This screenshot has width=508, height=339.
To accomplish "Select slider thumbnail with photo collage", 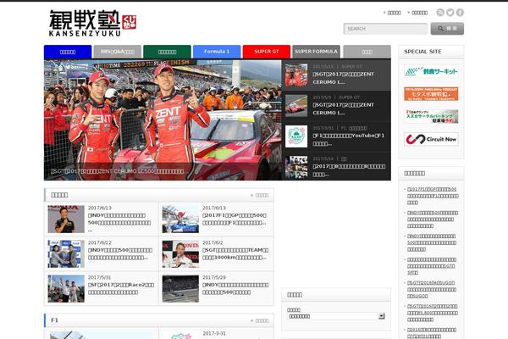I will tap(296, 167).
